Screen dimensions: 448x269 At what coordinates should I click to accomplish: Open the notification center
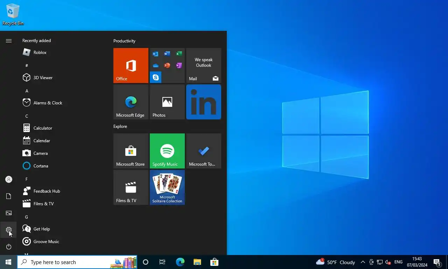437,262
